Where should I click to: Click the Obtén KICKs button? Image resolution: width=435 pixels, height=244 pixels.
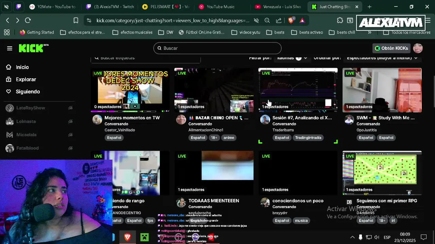pos(391,48)
